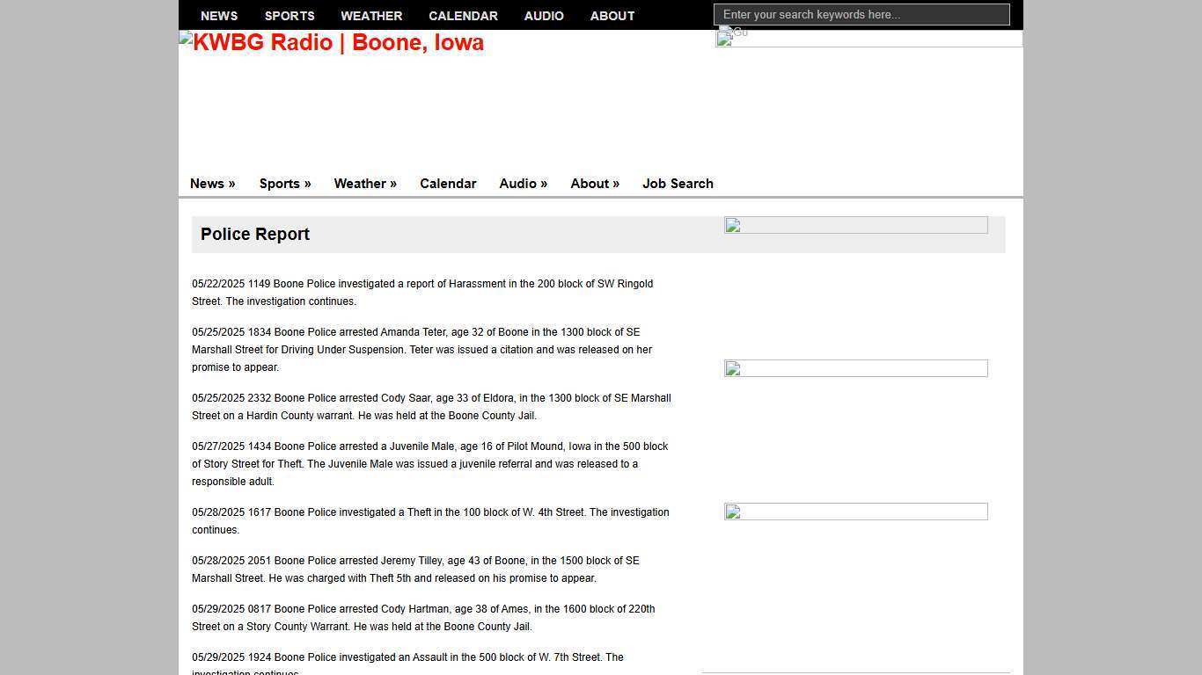Open the Job Search page
The height and width of the screenshot is (675, 1202).
(678, 184)
